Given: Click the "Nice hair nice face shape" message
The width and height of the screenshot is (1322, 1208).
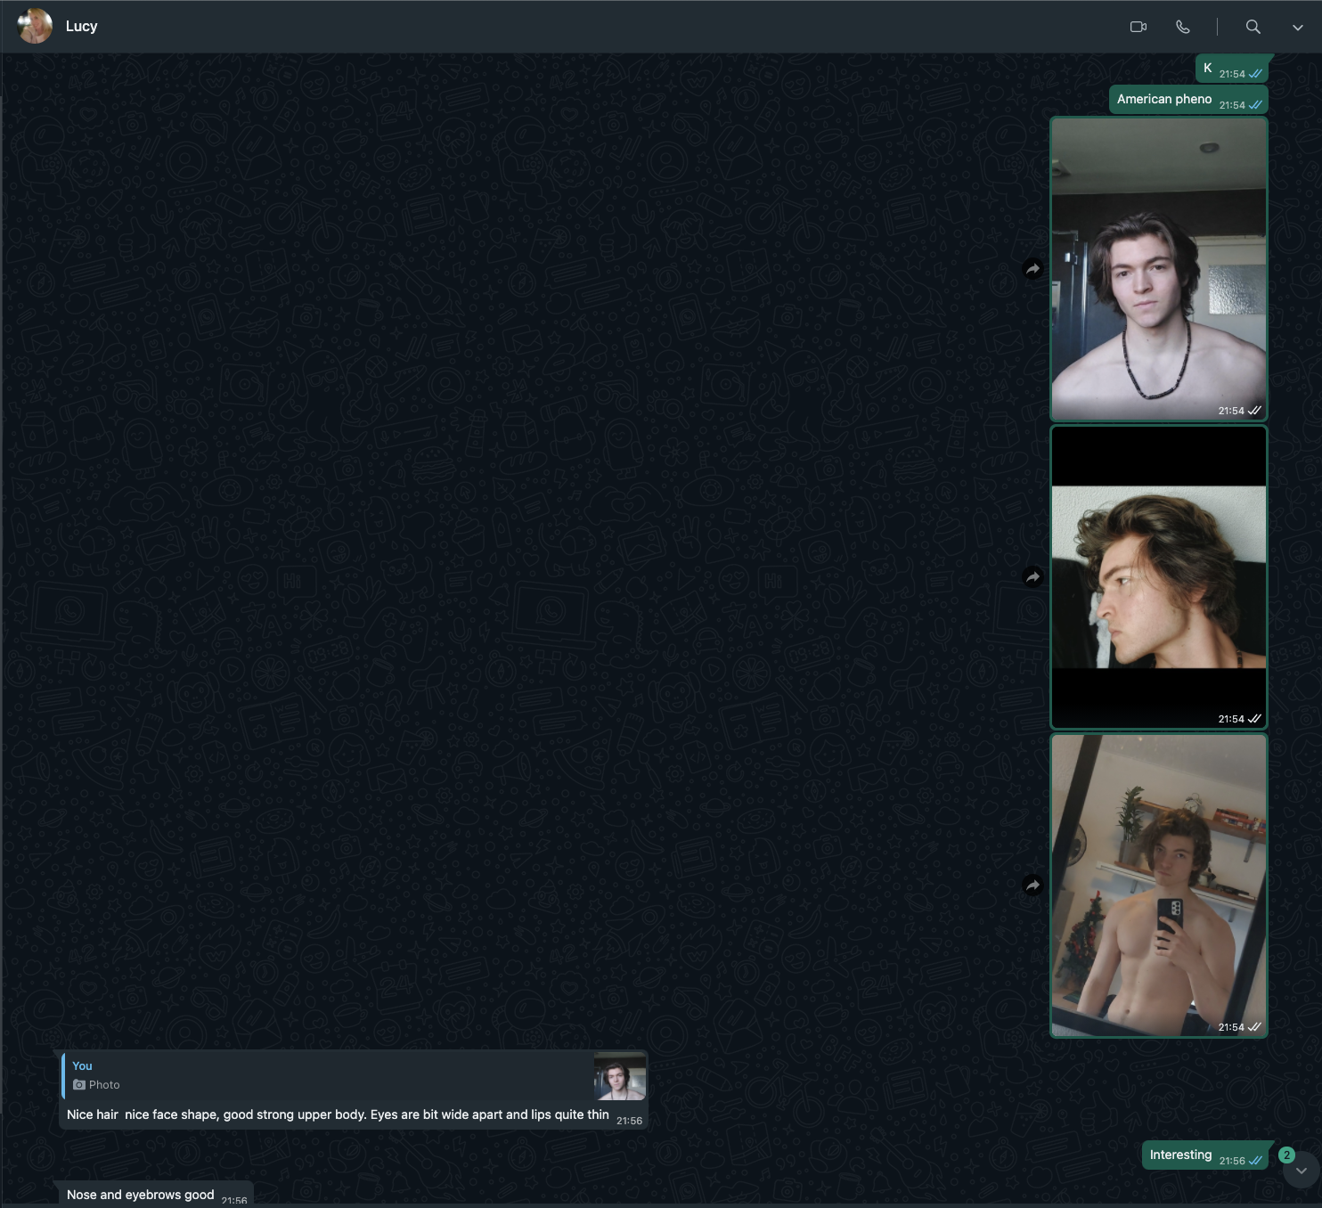Looking at the screenshot, I should click(x=338, y=1114).
